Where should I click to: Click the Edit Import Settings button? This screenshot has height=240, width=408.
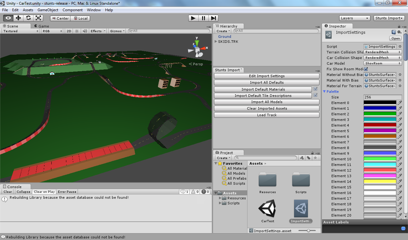[267, 76]
